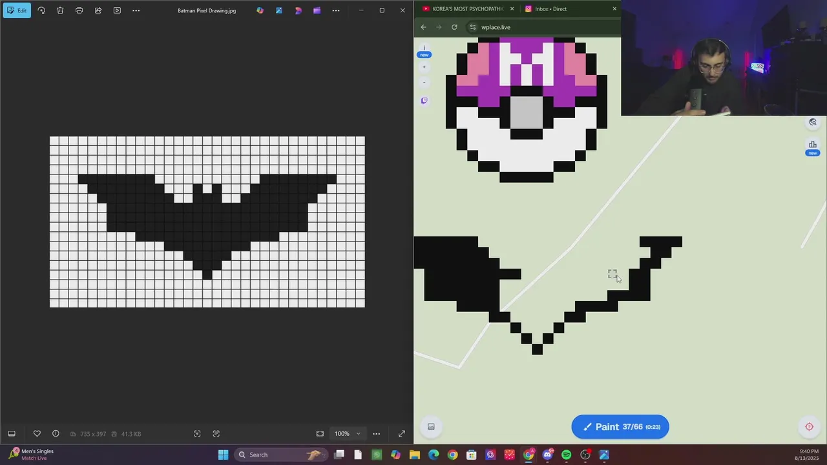Close the Inbox • Direct tab

coord(614,8)
